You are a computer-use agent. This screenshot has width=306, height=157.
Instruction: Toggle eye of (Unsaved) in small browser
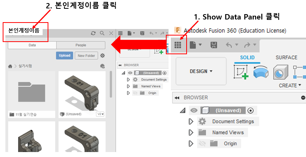[x=130, y=73]
